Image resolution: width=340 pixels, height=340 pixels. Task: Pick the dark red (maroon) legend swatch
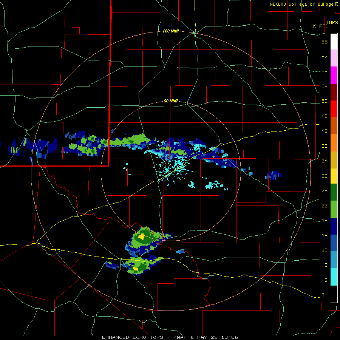tap(334, 92)
